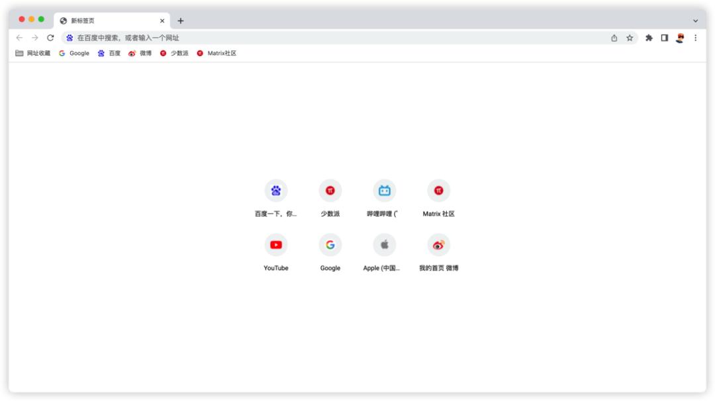Open the Google shortcut tile
Image resolution: width=715 pixels, height=401 pixels.
(x=330, y=252)
